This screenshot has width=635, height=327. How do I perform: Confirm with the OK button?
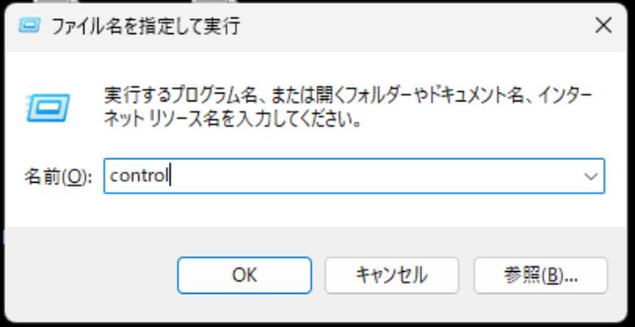[244, 275]
